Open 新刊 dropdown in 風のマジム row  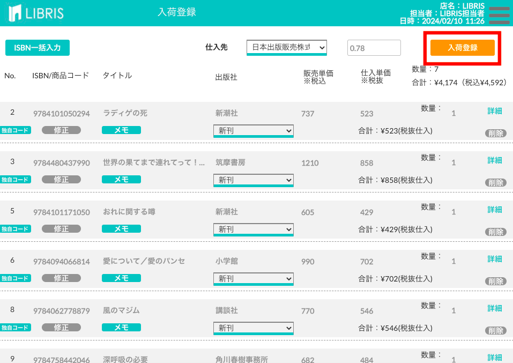253,328
